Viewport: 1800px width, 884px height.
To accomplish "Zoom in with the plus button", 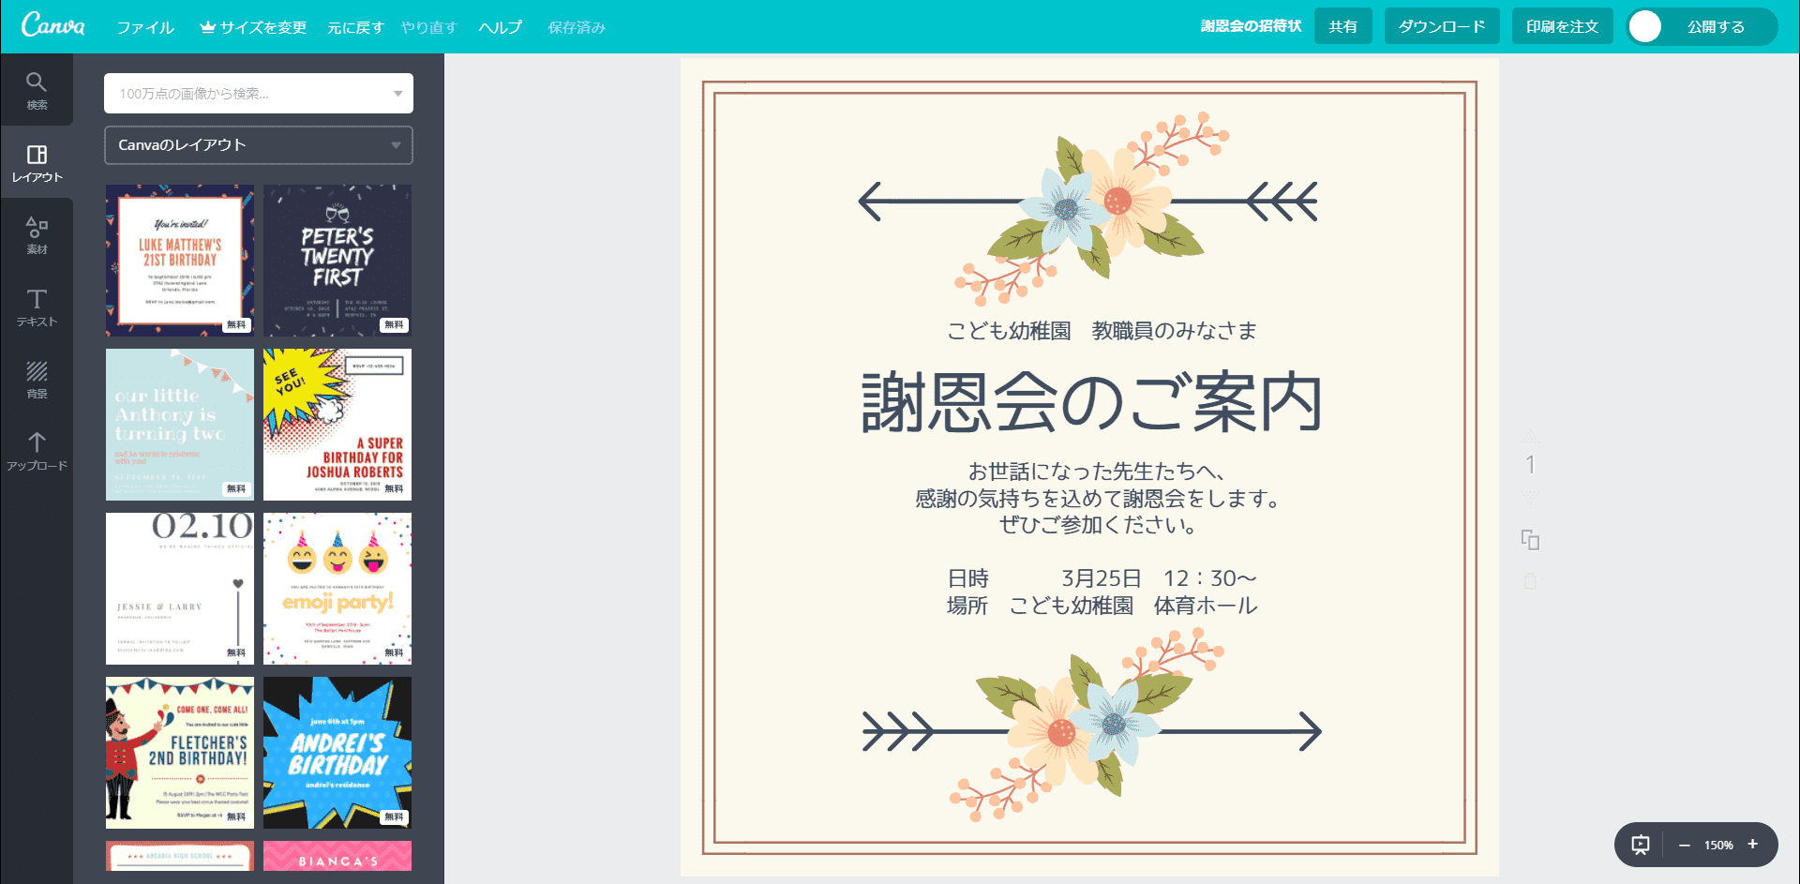I will [1752, 845].
